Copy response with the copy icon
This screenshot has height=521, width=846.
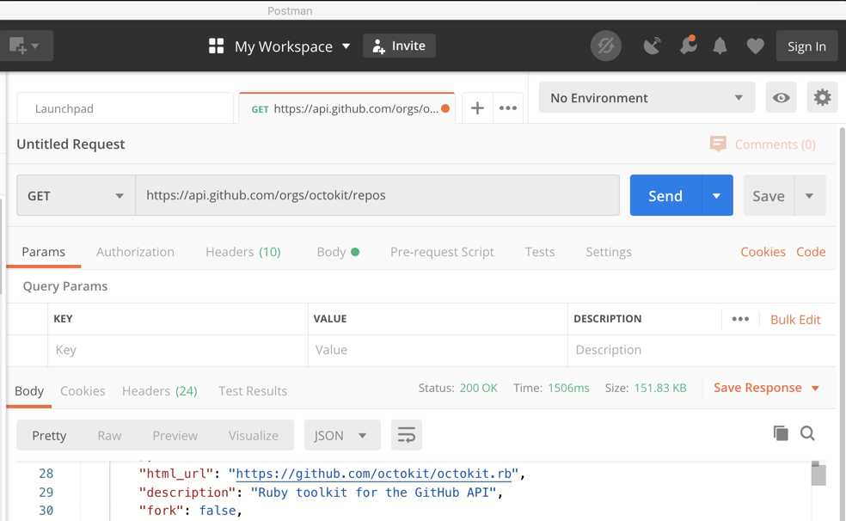click(781, 433)
